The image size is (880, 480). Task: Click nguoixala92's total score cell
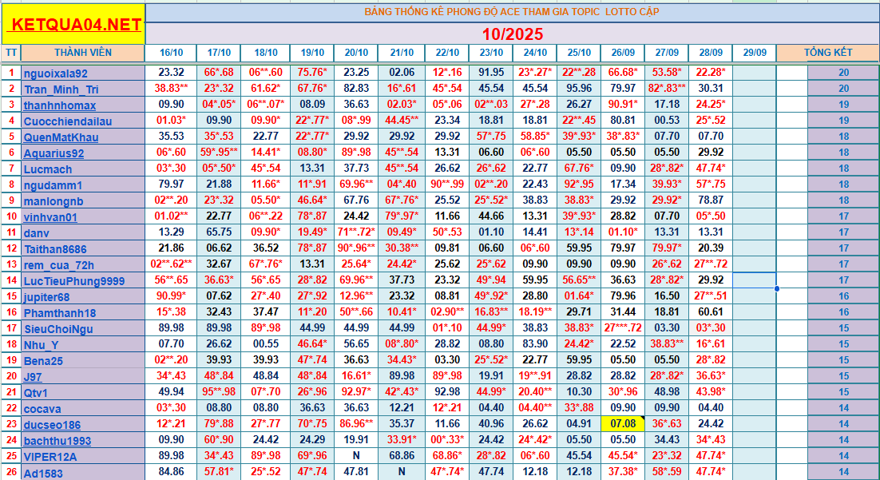[x=843, y=73]
